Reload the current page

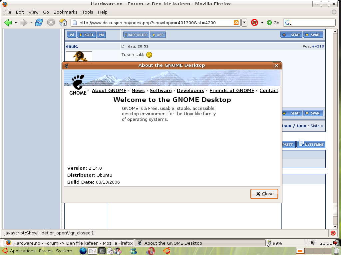pos(39,22)
